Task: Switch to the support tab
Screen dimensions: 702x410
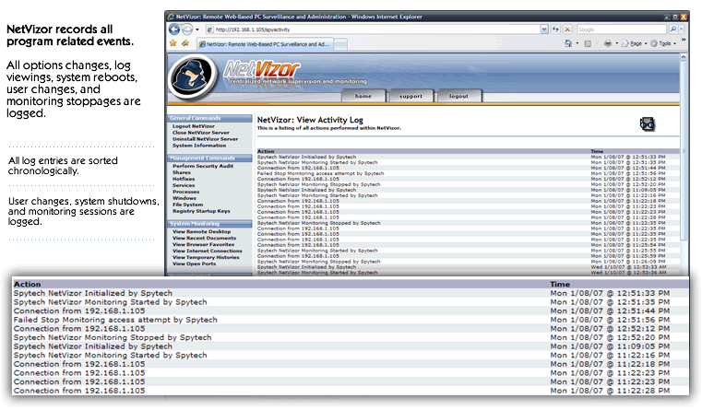Action: tap(410, 96)
